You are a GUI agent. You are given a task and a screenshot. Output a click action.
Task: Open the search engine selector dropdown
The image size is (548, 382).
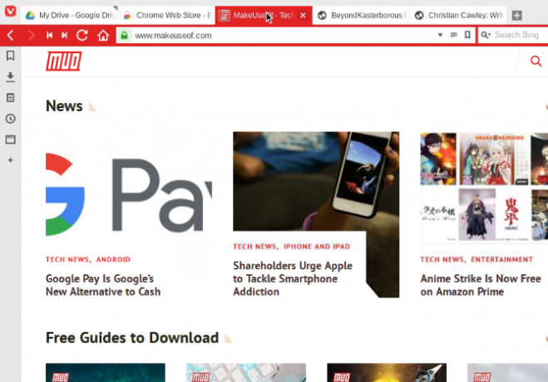(486, 35)
